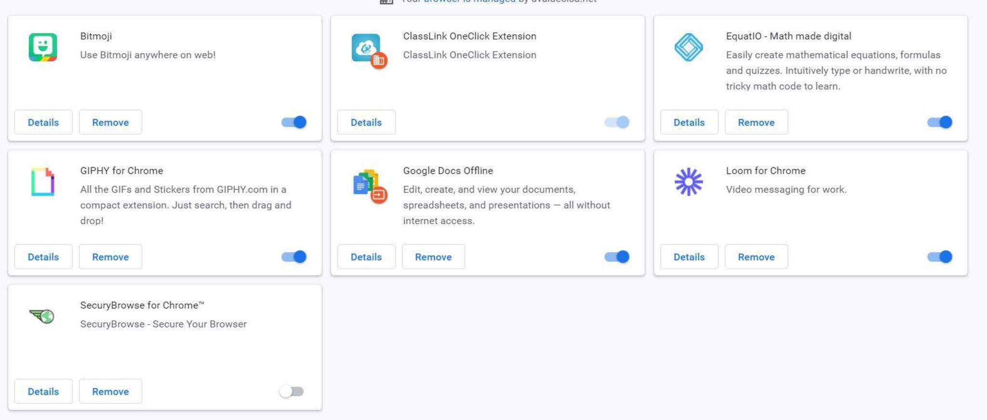Enable the SecuryBrowse for Chrome toggle
The width and height of the screenshot is (987, 420).
pos(292,392)
